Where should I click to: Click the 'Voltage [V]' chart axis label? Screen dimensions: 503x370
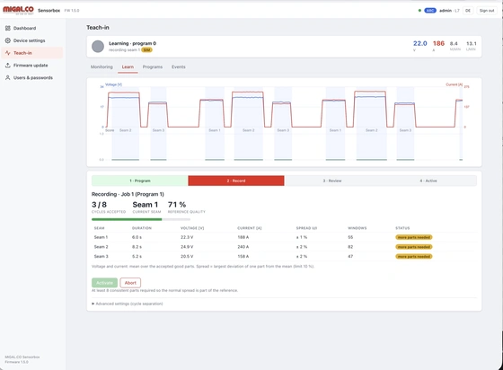click(113, 84)
